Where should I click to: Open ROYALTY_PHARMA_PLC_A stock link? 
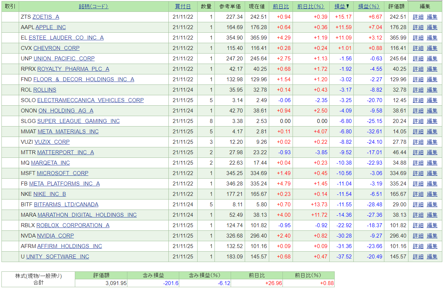(x=73, y=69)
